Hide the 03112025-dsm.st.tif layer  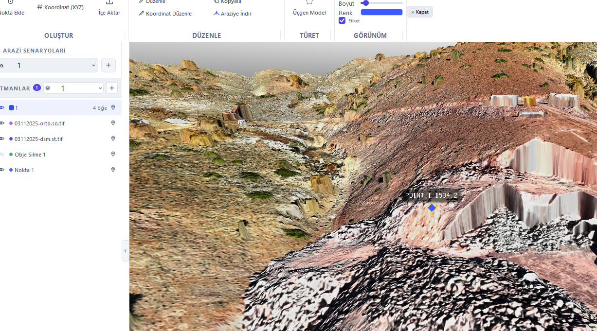2,139
